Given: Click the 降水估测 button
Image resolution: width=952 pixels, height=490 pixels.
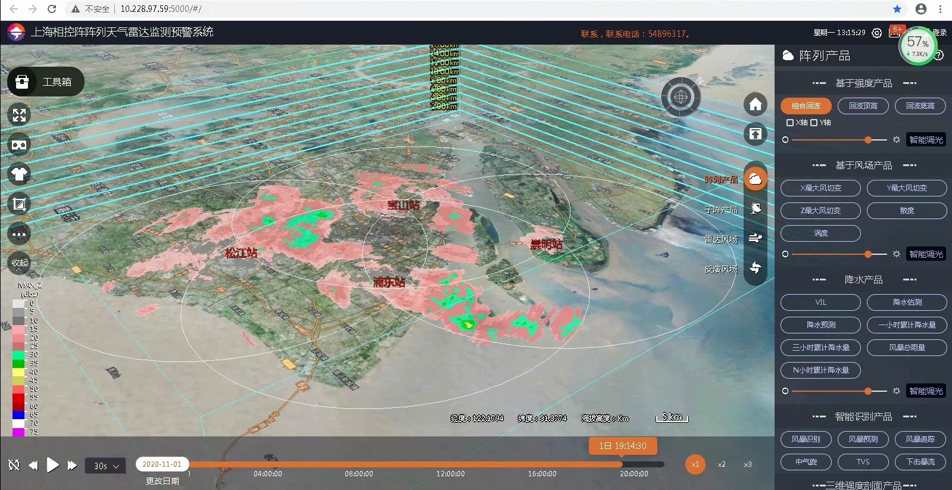Looking at the screenshot, I should 906,302.
